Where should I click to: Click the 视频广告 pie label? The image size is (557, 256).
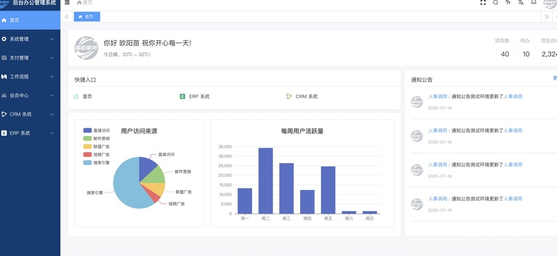[177, 204]
